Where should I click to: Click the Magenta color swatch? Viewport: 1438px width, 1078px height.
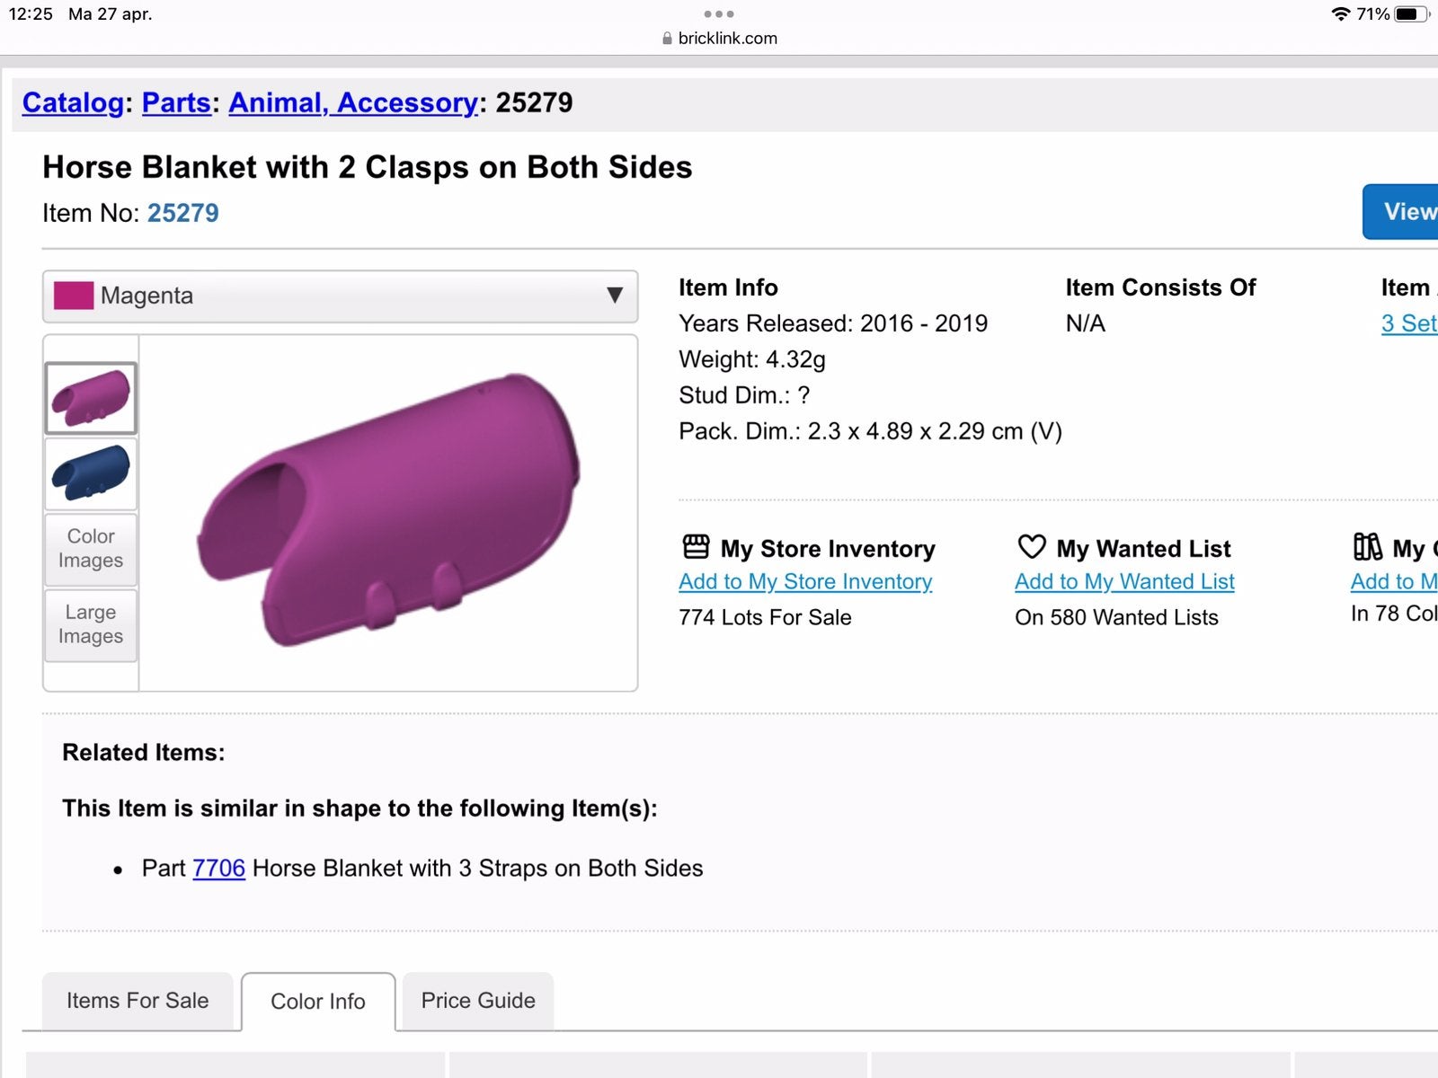[x=74, y=296]
